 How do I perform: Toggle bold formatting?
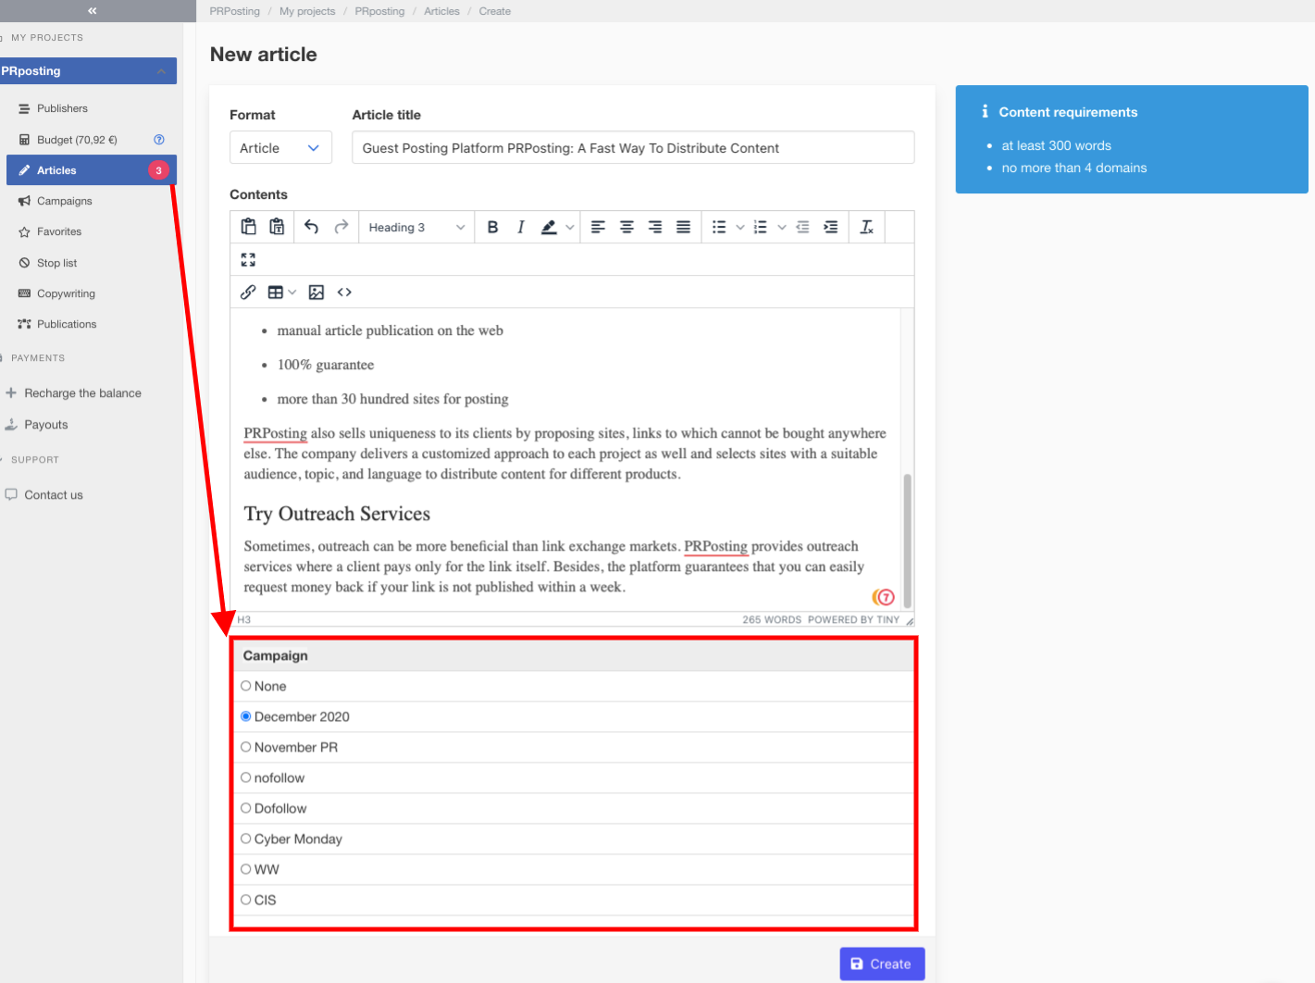tap(492, 227)
